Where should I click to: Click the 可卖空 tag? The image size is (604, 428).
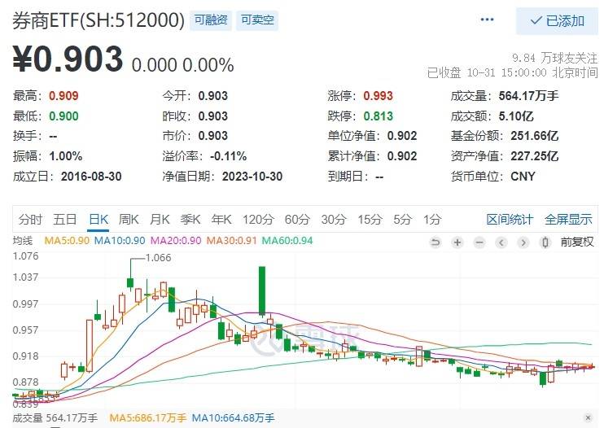point(258,20)
